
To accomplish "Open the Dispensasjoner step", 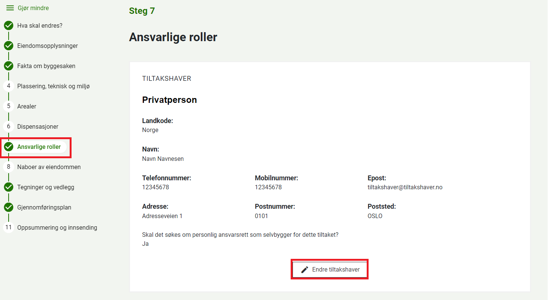I will [x=37, y=127].
